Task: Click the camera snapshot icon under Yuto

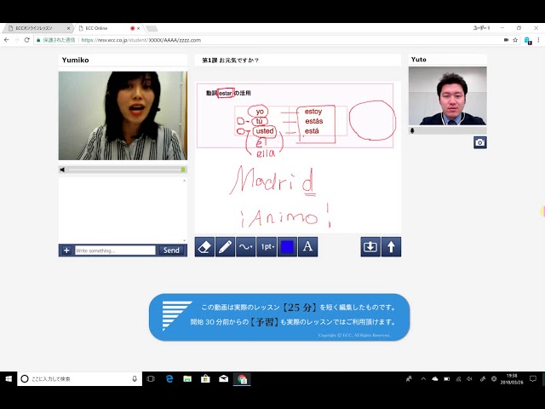Action: [x=480, y=142]
